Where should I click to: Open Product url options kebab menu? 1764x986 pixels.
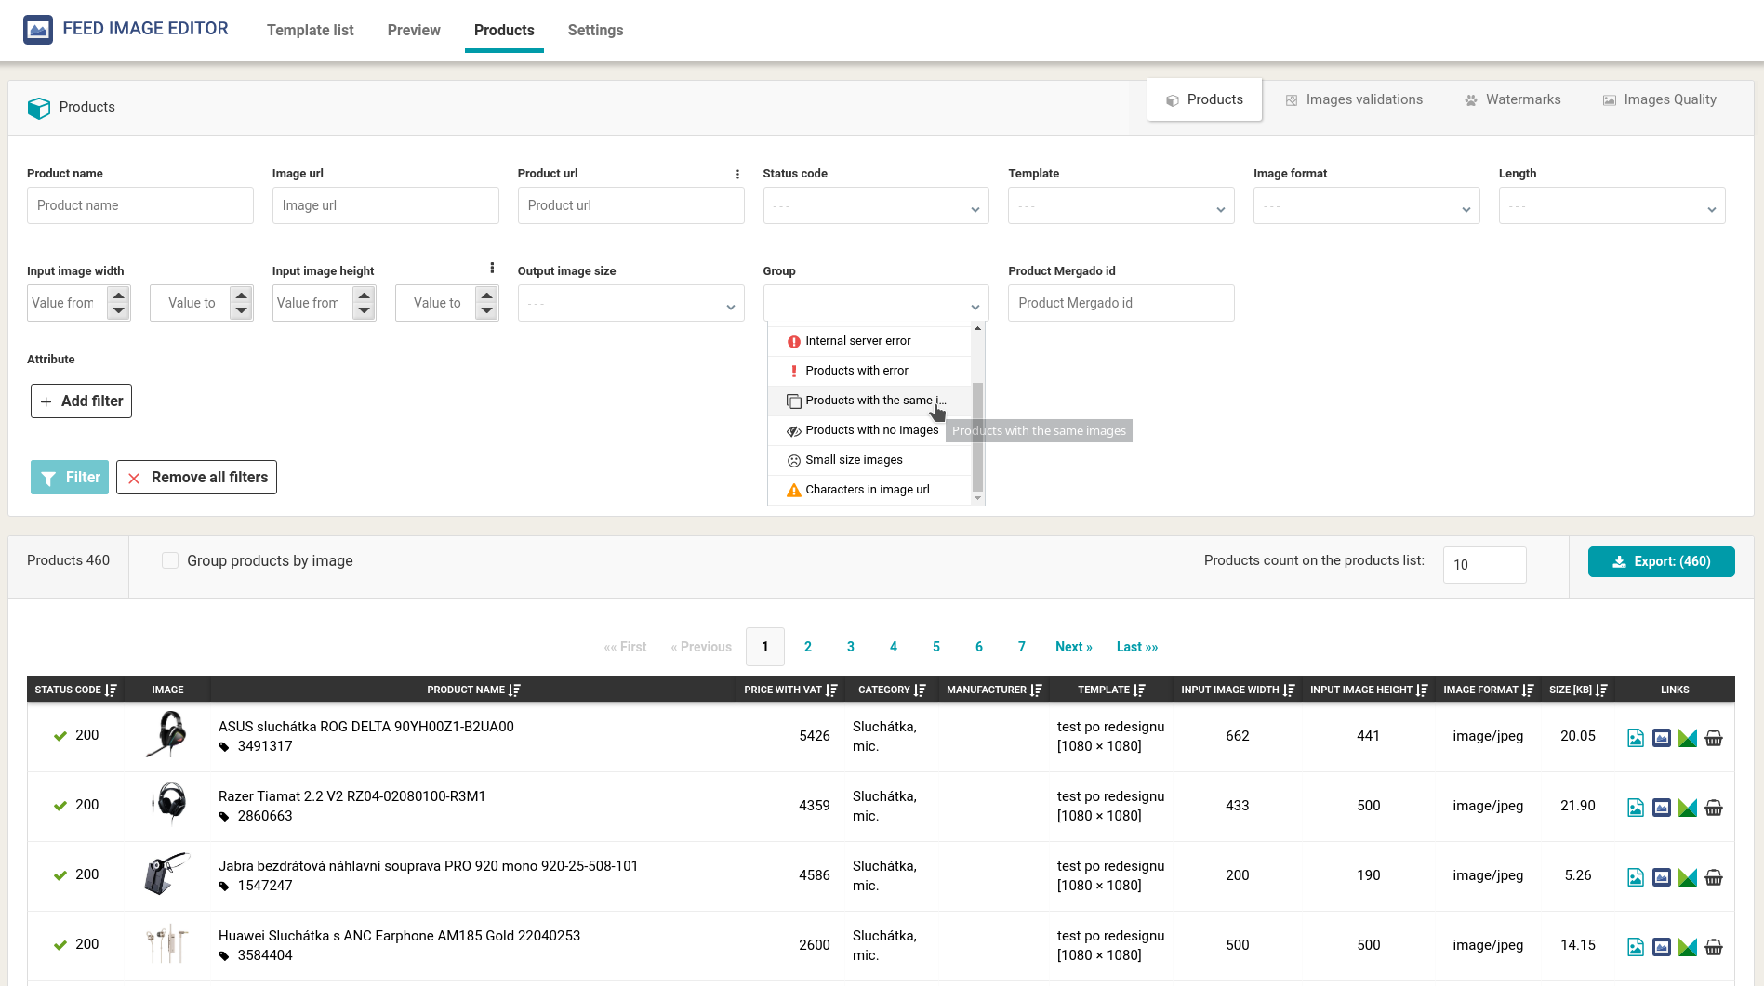[737, 174]
